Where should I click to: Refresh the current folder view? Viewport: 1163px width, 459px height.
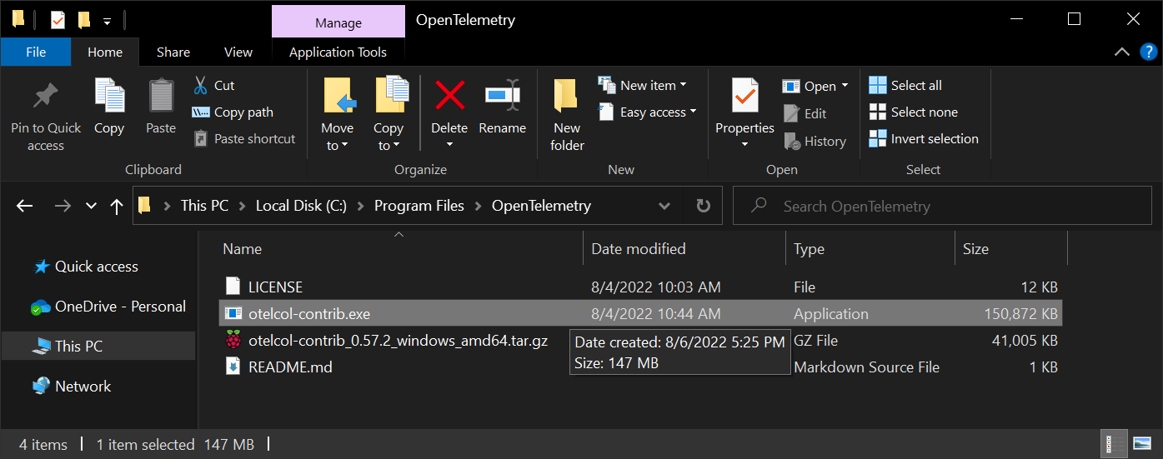coord(703,206)
